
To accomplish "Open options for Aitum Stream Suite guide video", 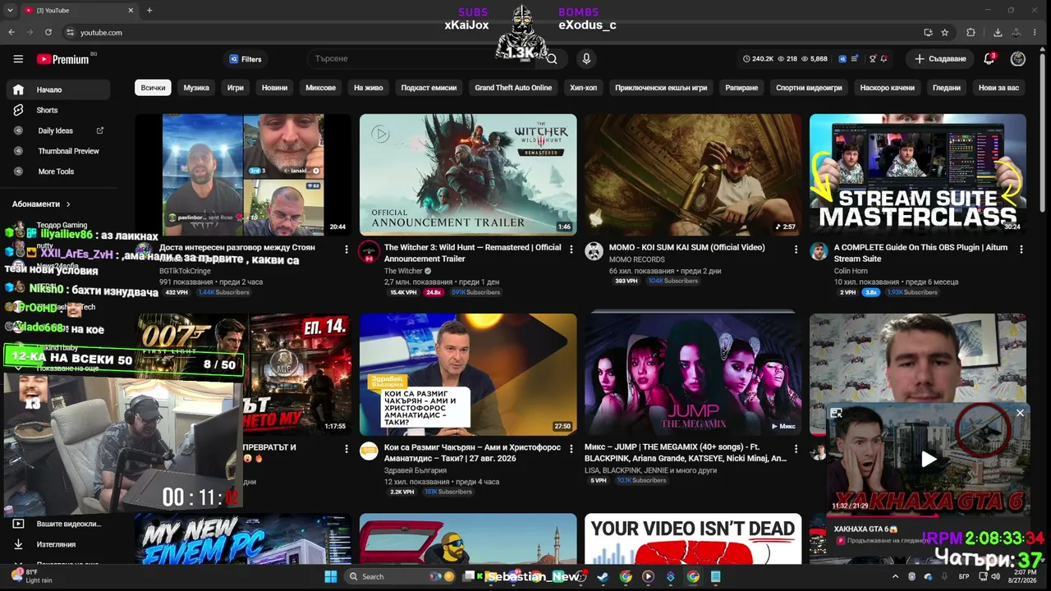I will coord(1021,249).
